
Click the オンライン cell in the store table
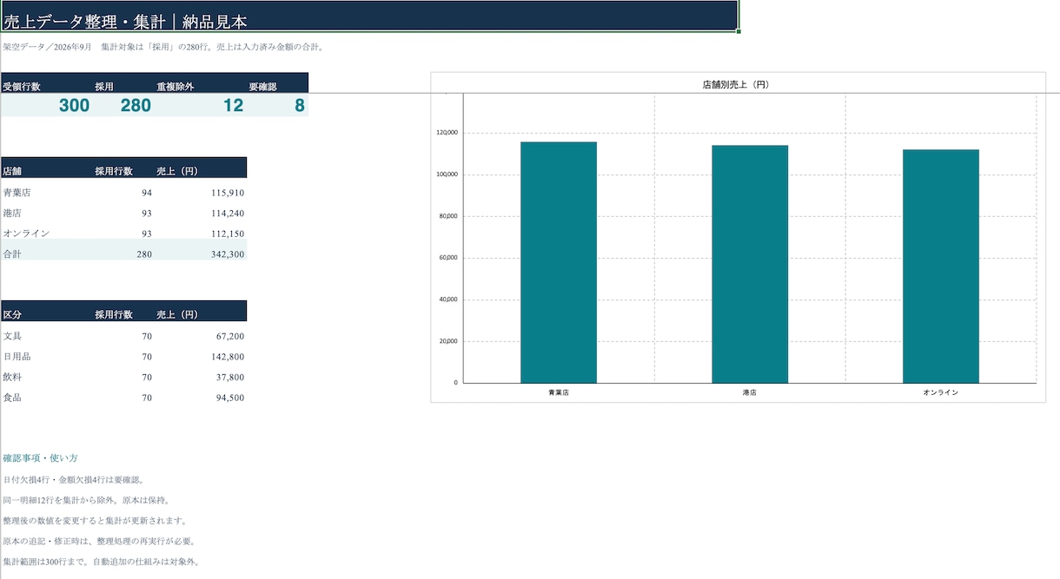pyautogui.click(x=26, y=234)
